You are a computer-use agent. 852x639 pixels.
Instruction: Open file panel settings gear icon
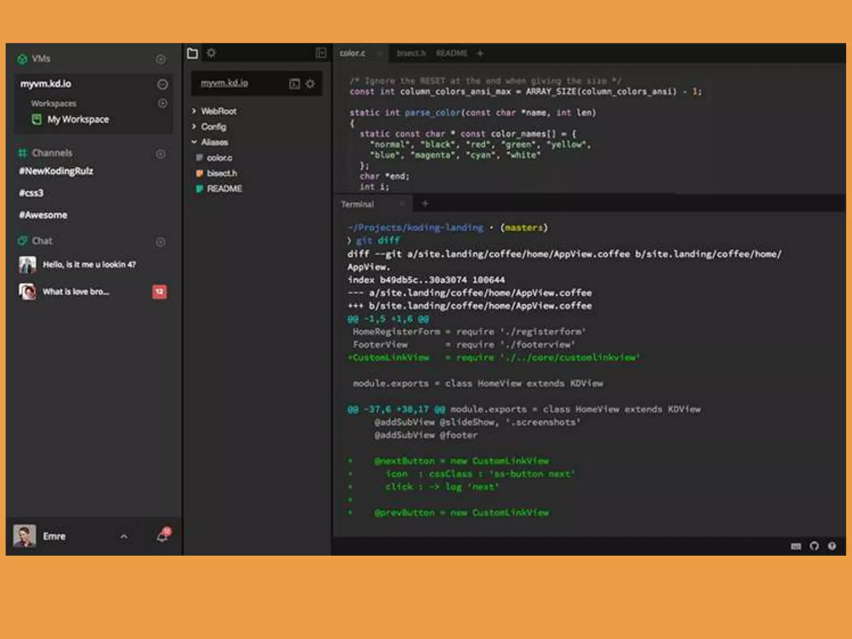pyautogui.click(x=211, y=53)
